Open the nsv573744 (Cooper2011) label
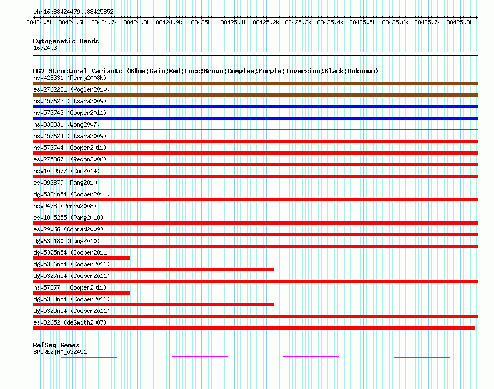Viewport: 494px width, 389px height. coord(70,148)
